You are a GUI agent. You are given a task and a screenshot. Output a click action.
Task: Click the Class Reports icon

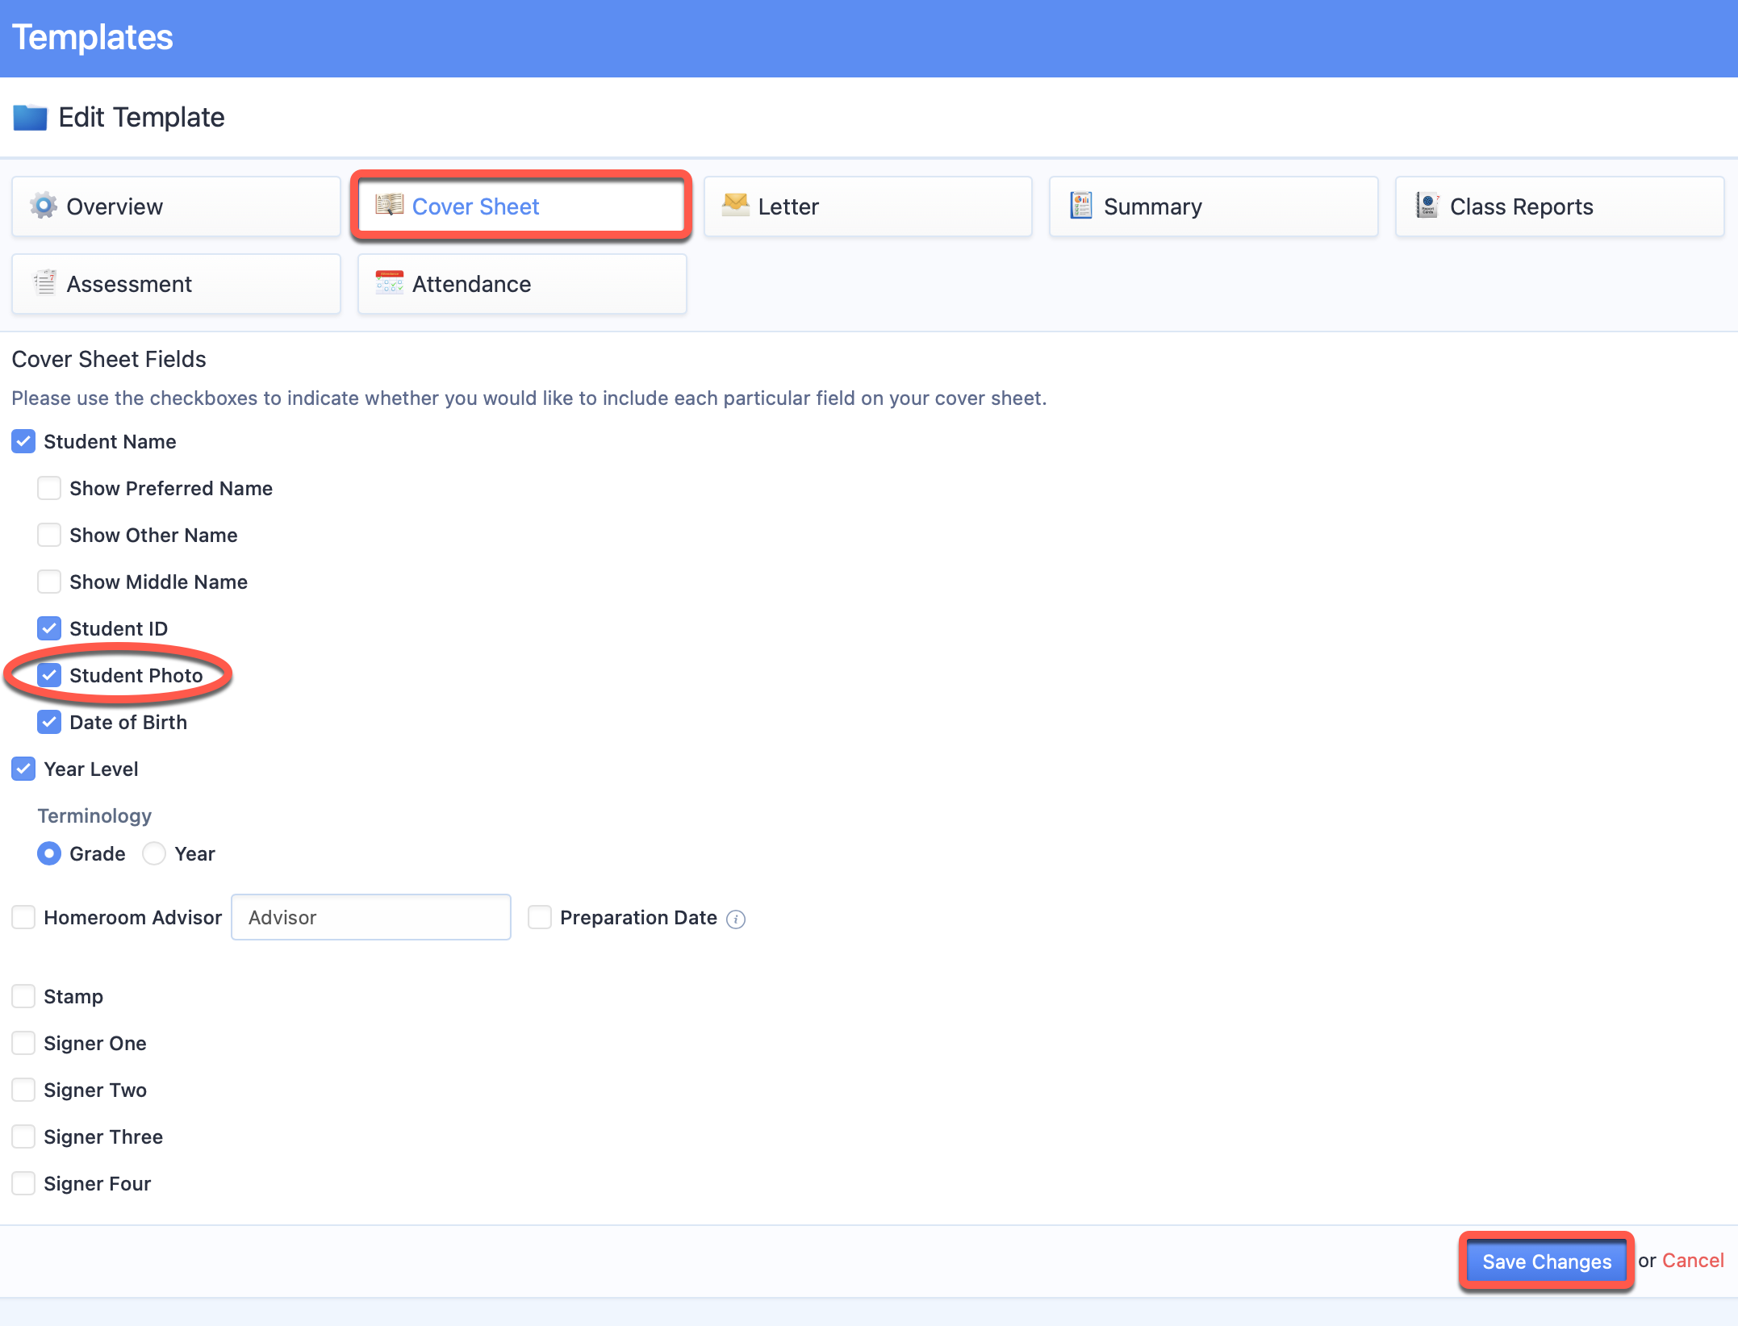pyautogui.click(x=1427, y=206)
